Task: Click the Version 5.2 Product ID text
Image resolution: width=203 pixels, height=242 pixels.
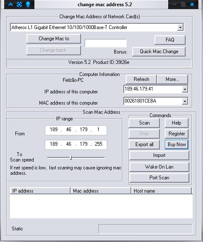Action: pos(99,62)
